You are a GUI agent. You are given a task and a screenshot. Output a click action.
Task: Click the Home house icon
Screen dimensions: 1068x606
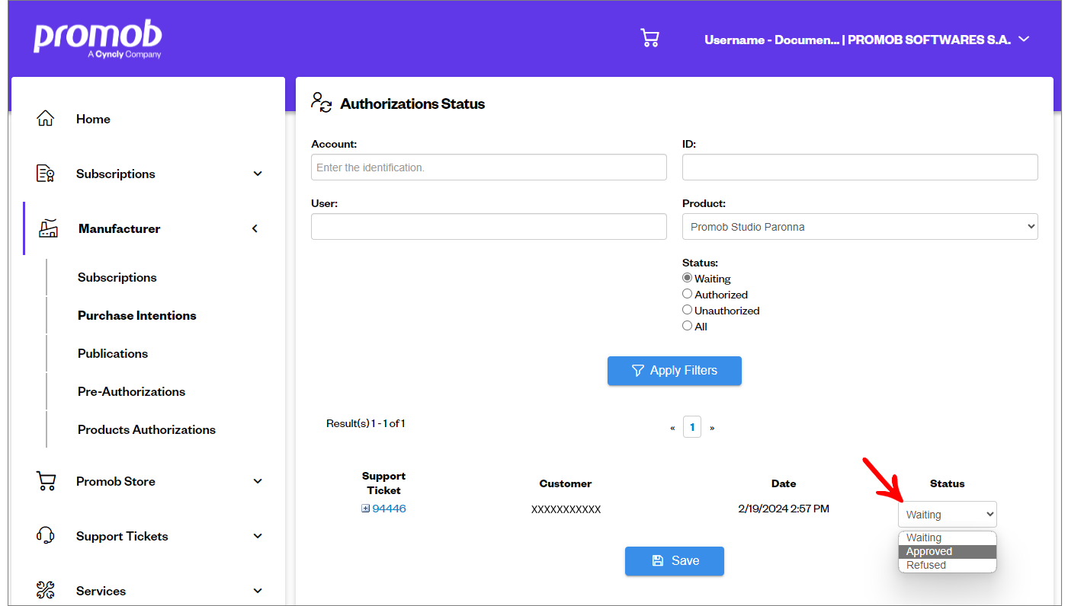46,119
